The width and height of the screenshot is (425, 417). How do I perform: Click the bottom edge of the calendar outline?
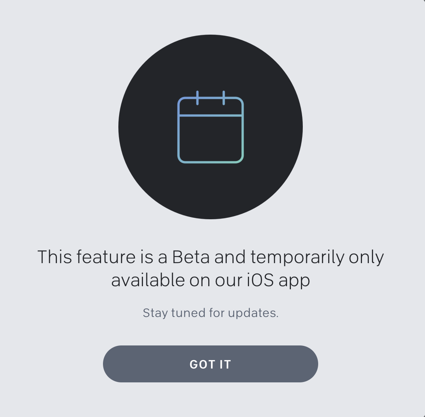click(211, 162)
